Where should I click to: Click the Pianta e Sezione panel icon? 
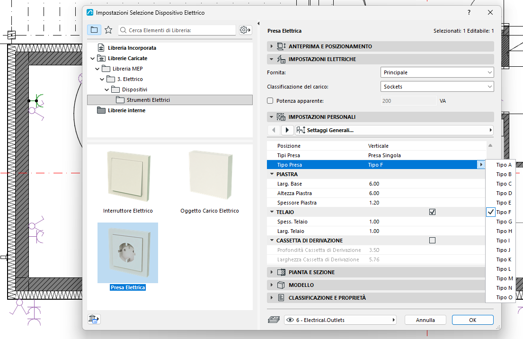(x=281, y=272)
